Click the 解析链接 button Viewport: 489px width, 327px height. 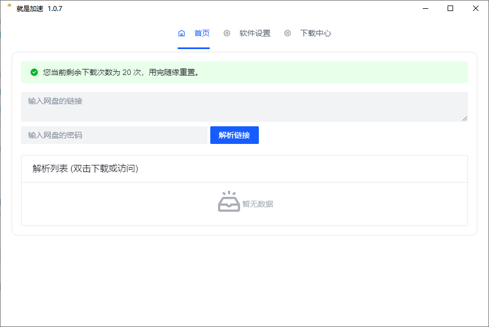[x=234, y=135]
